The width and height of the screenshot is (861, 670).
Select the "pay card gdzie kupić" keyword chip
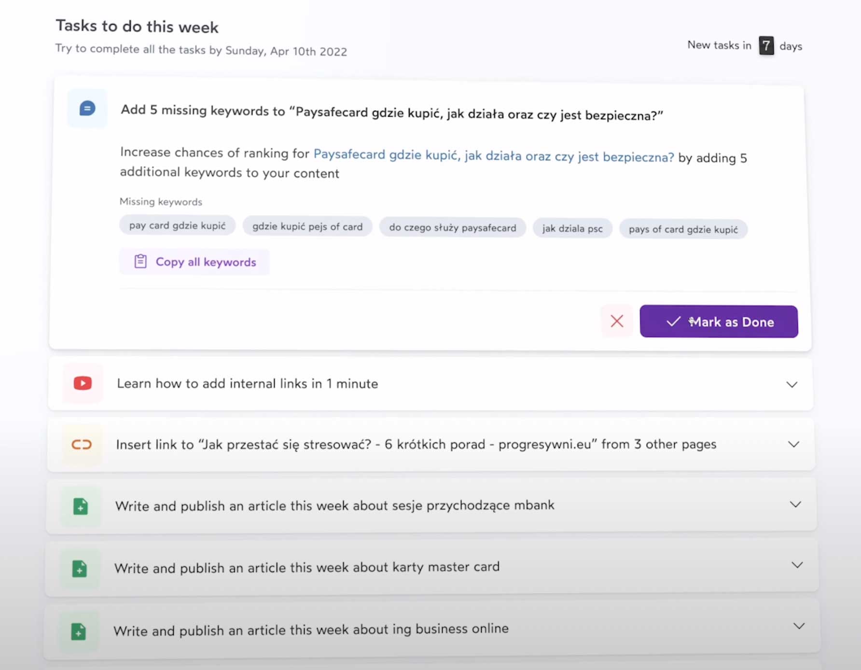pos(177,225)
